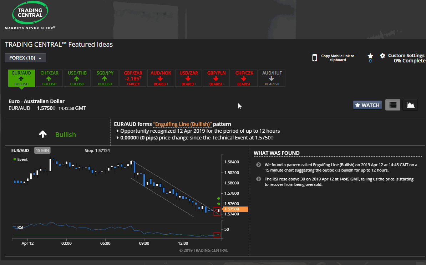Viewport: 426px width, 265px height.
Task: Click the orange 1.57500 price label
Action: pos(235,209)
